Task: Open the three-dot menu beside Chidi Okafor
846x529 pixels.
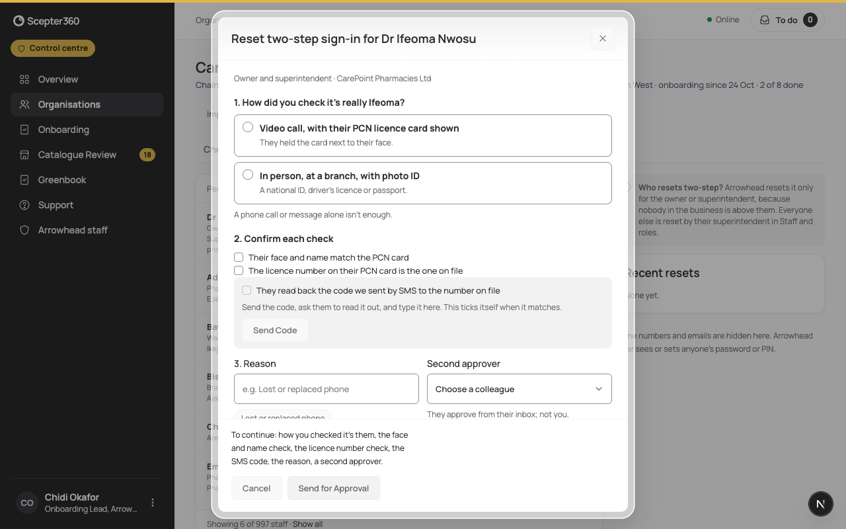Action: pos(153,503)
